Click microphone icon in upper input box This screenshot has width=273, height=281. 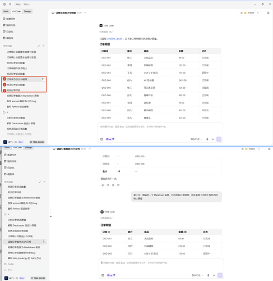point(207,139)
